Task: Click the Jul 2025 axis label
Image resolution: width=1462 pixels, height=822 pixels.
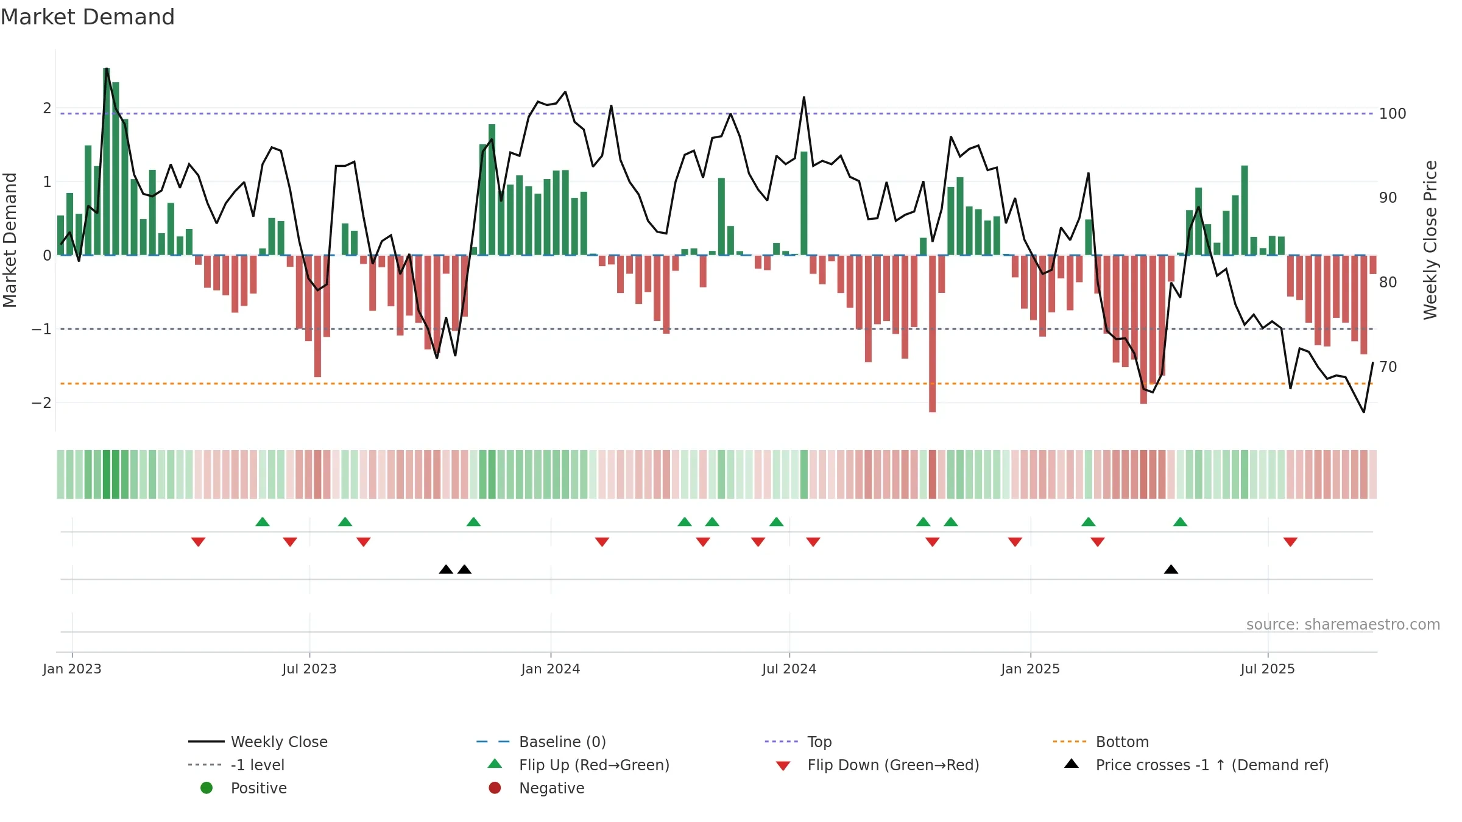Action: click(x=1268, y=669)
